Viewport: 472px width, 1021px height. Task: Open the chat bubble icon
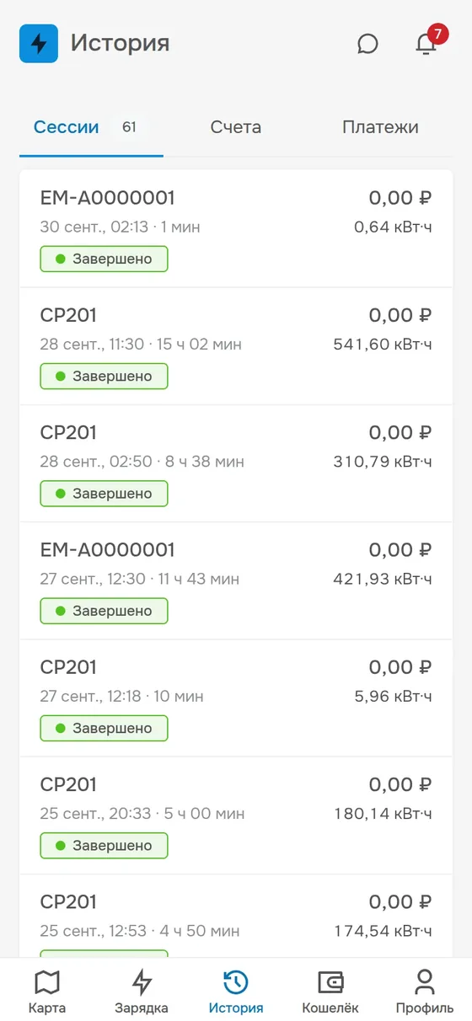tap(367, 44)
